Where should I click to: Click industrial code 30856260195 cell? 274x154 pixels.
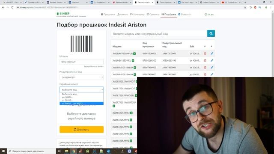pos(169,61)
